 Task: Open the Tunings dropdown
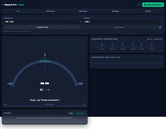click(123, 22)
